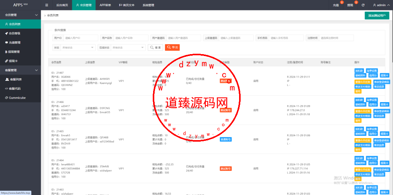This screenshot has width=393, height=195.
Task: Click 重置今天任务 for member 21464
Action: (363, 169)
